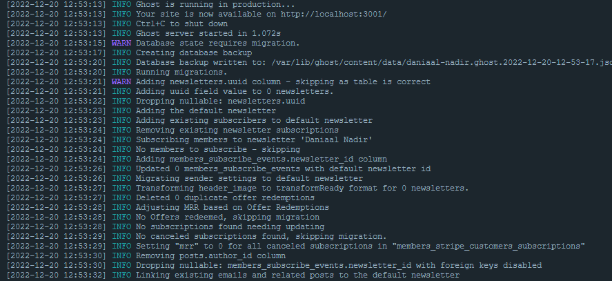Click the 'transformReady' word in the header_image line
Screen dimensions: 612x281
coord(310,188)
